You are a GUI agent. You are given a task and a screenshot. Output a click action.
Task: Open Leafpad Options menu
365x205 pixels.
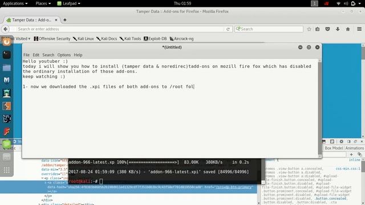[64, 55]
